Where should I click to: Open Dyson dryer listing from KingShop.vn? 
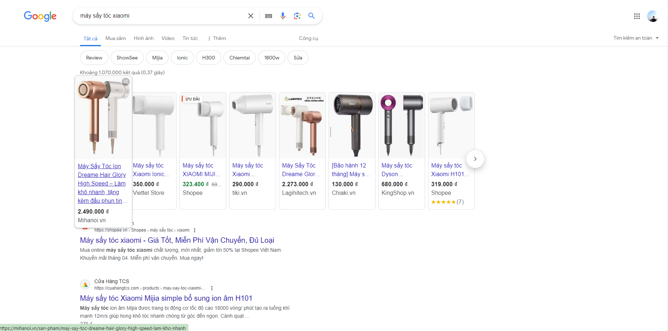397,170
